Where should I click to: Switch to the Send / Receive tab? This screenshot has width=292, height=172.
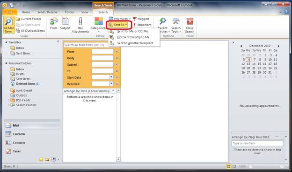point(47,12)
